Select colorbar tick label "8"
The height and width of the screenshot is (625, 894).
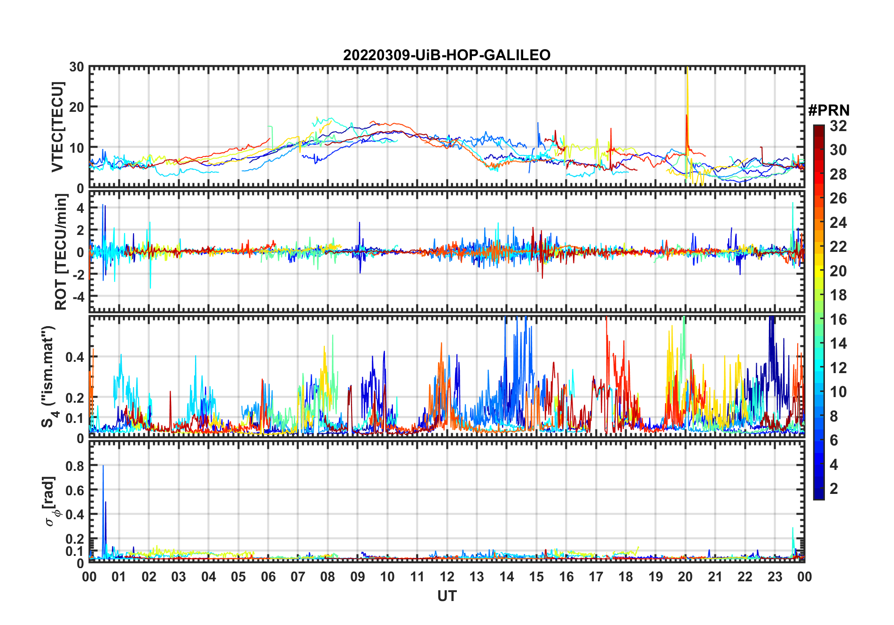click(x=834, y=416)
